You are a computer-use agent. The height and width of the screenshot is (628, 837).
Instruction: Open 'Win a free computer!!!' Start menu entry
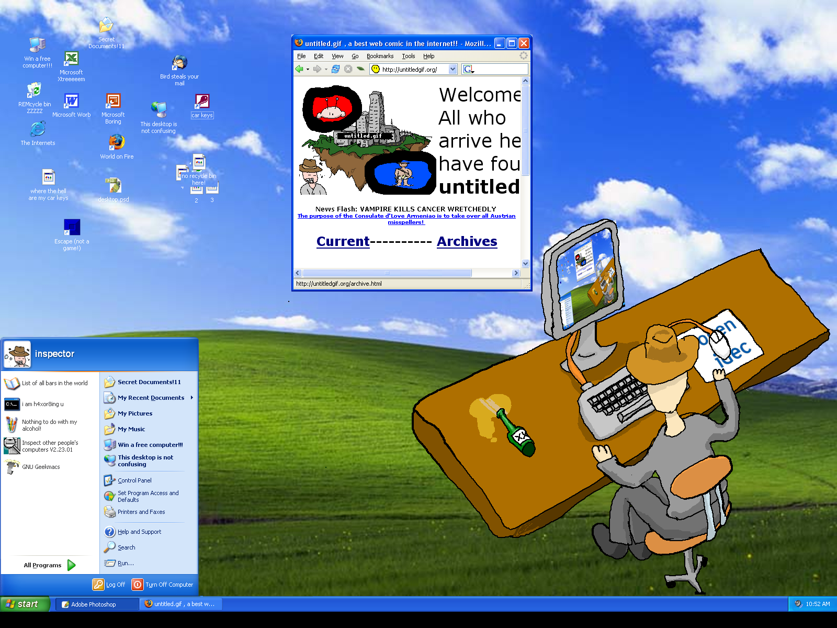click(149, 445)
